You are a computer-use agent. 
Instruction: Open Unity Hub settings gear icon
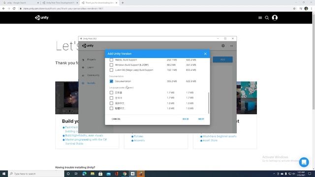[x=223, y=46]
